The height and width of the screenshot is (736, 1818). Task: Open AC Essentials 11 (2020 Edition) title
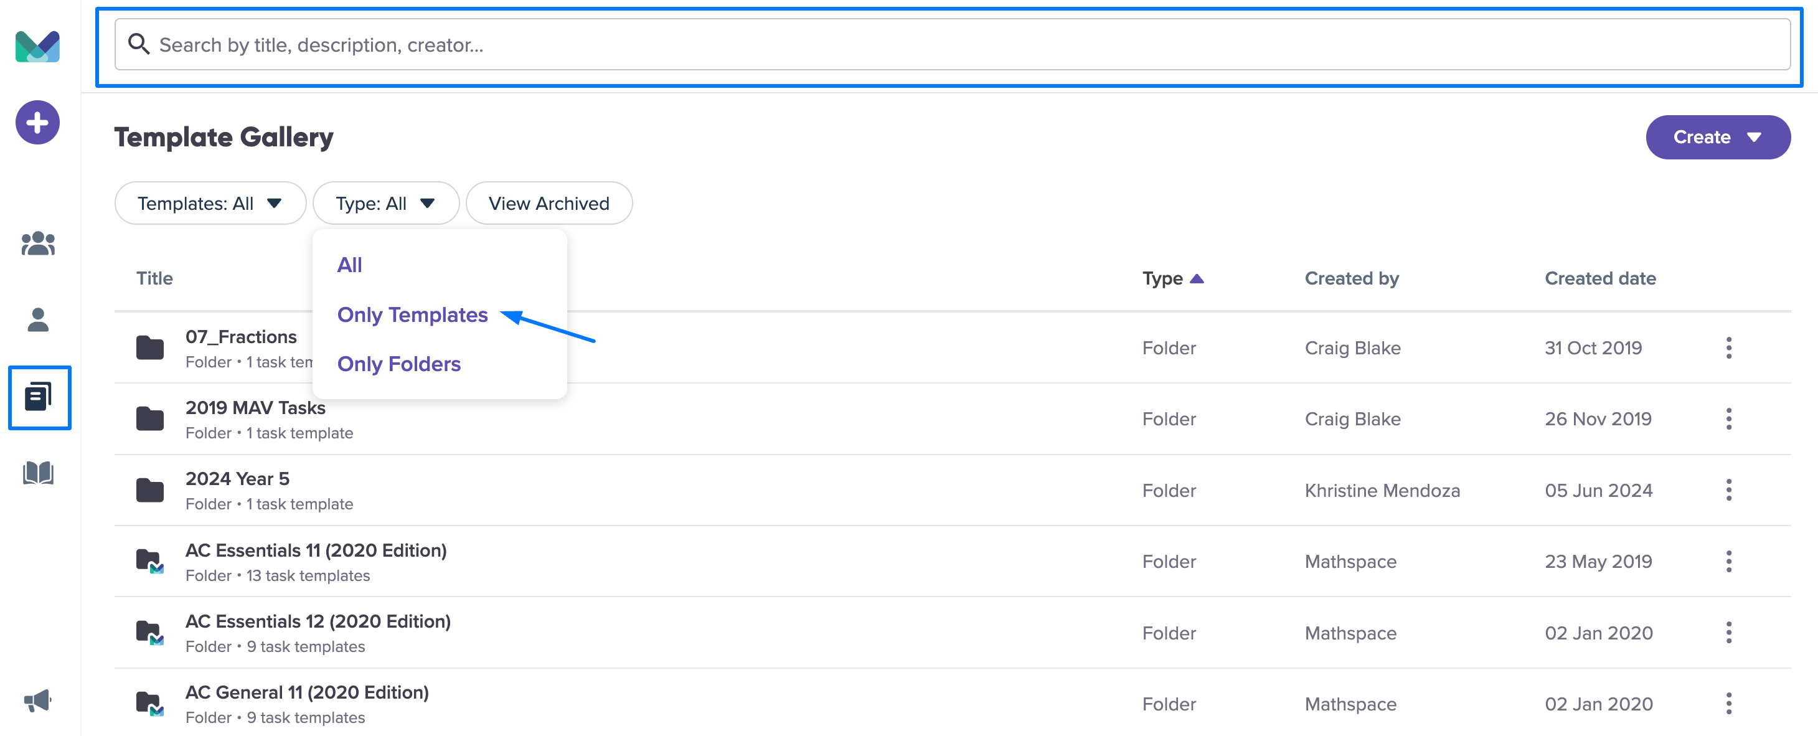pyautogui.click(x=316, y=550)
